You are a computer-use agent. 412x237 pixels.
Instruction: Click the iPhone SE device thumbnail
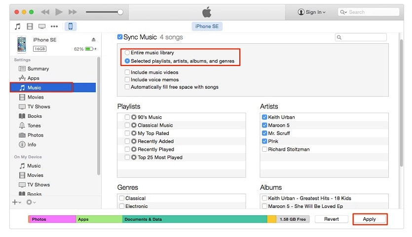pos(22,44)
